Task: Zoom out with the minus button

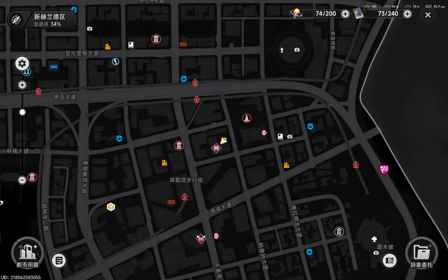Action: (22, 180)
